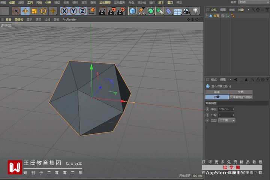Open the viewport 显示 menu
270x180 pixels.
click(x=29, y=19)
